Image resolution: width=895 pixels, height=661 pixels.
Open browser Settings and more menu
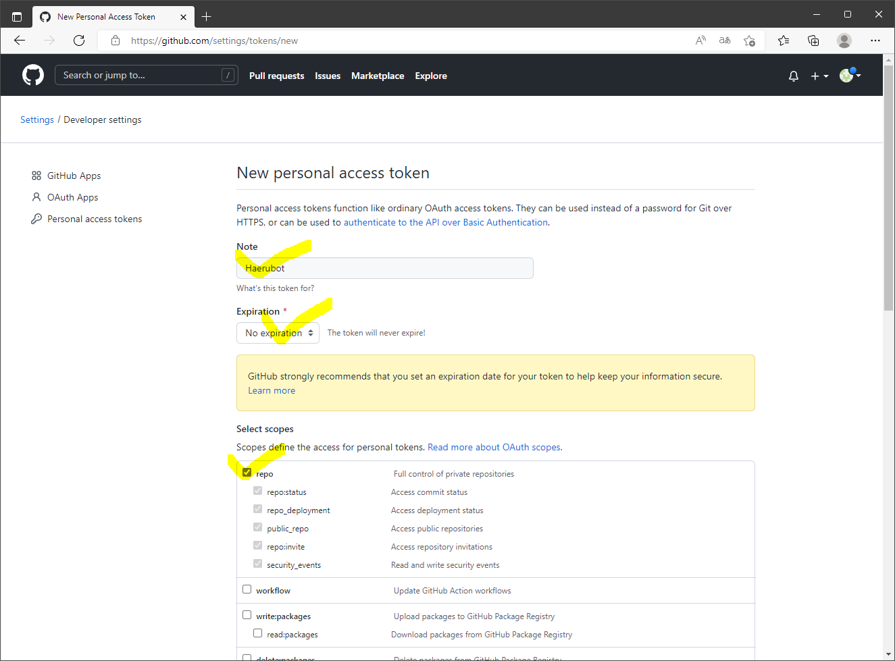[875, 41]
